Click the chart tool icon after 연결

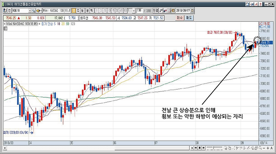161,11
